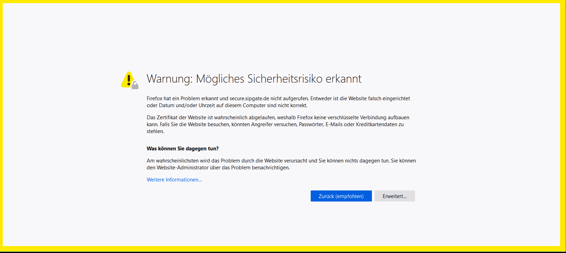Click the word Warnung: in the heading
The width and height of the screenshot is (566, 253).
[169, 79]
